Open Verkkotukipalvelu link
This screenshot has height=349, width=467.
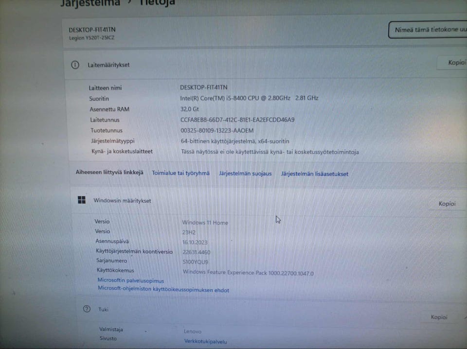tap(205, 341)
